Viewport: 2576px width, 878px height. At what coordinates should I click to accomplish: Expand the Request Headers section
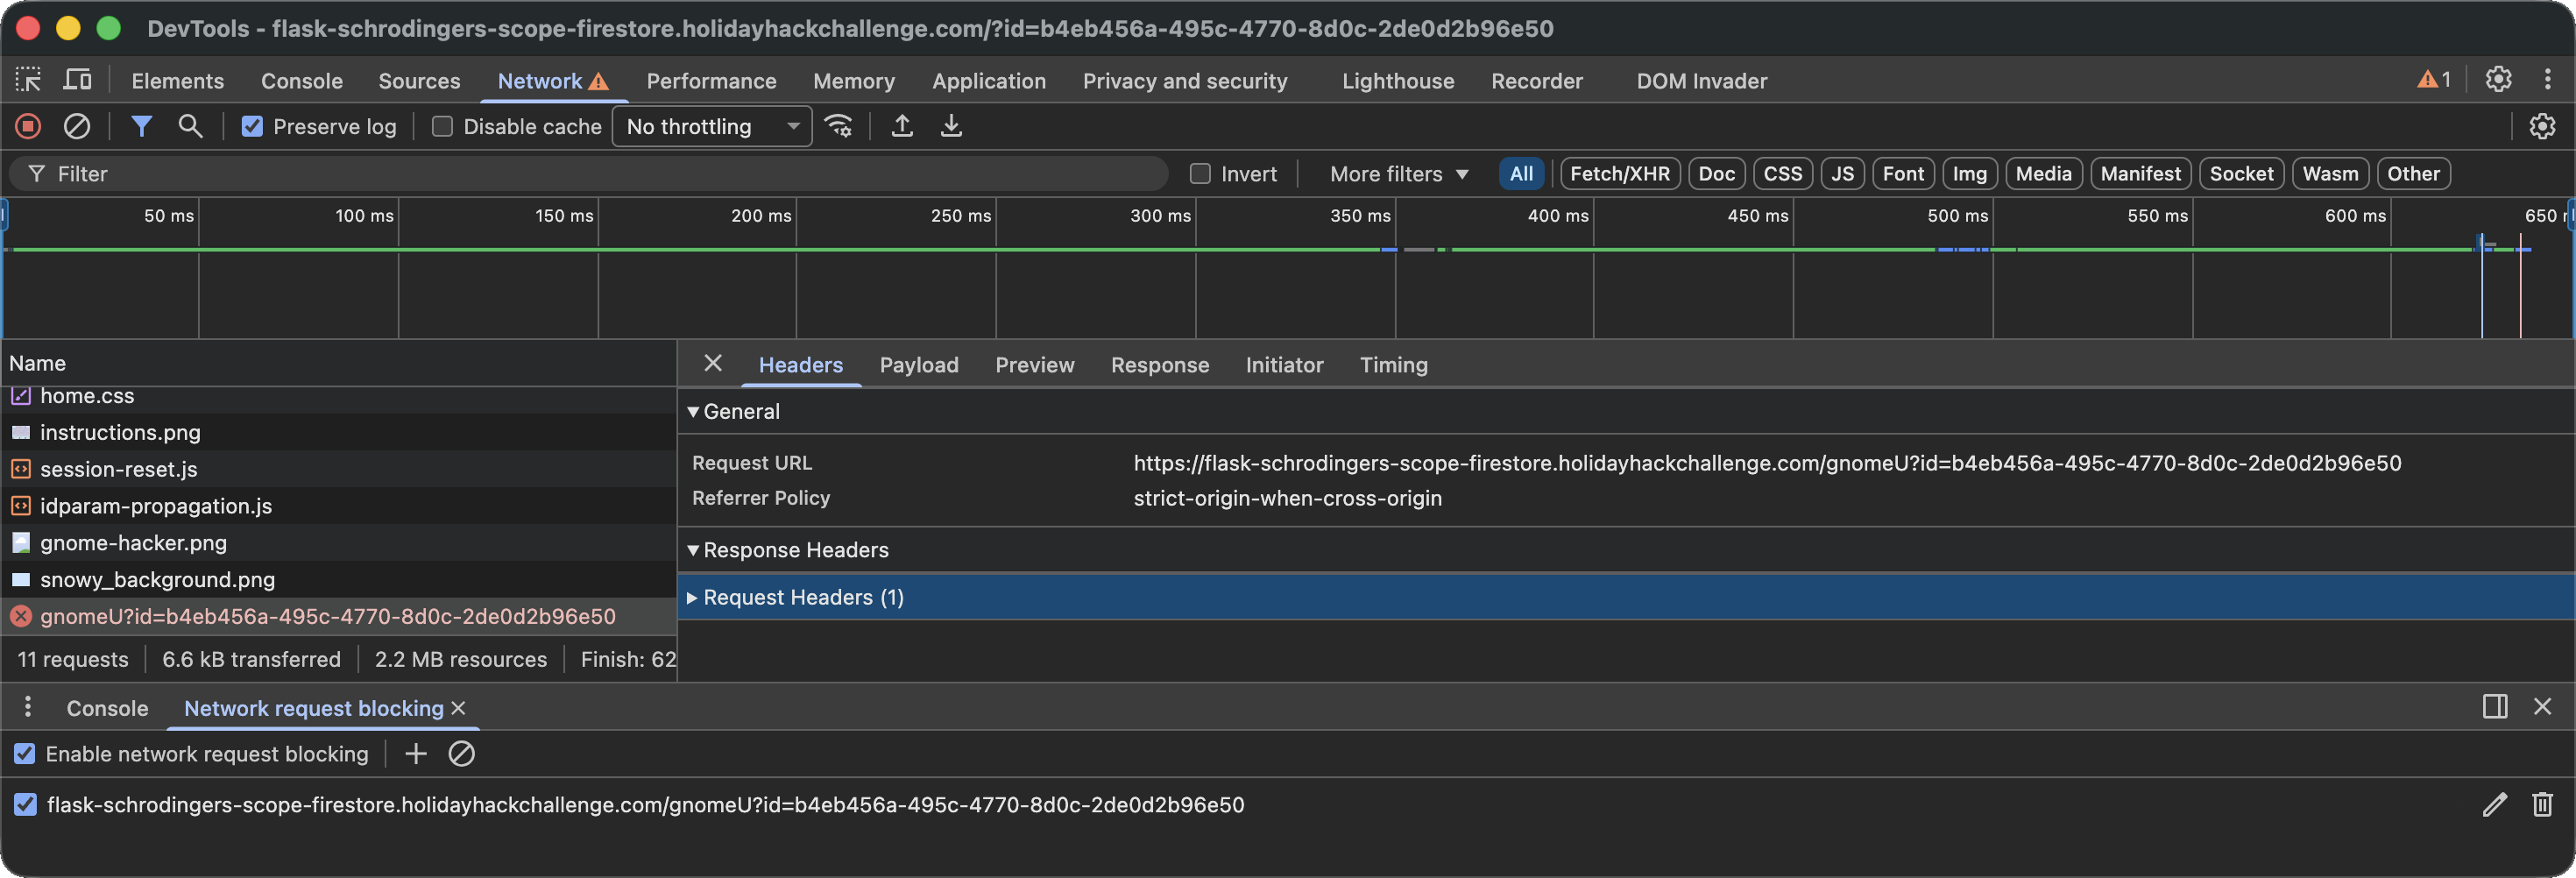pyautogui.click(x=803, y=597)
